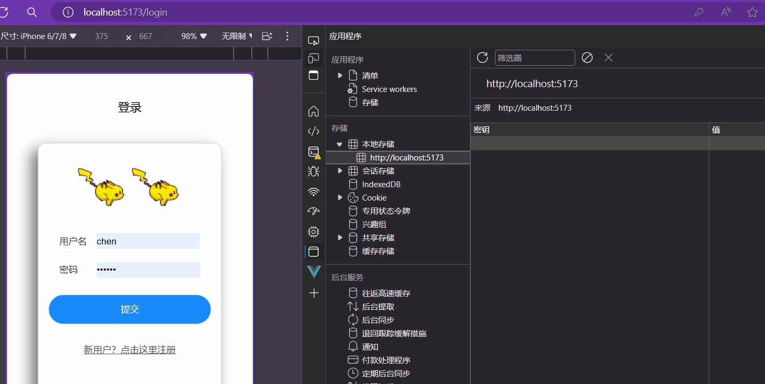Viewport: 765px width, 384px height.
Task: Activate the read aloud icon
Action: click(x=725, y=12)
